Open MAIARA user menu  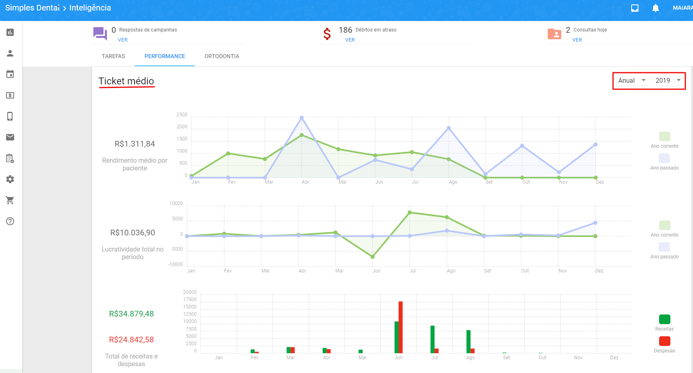[682, 8]
